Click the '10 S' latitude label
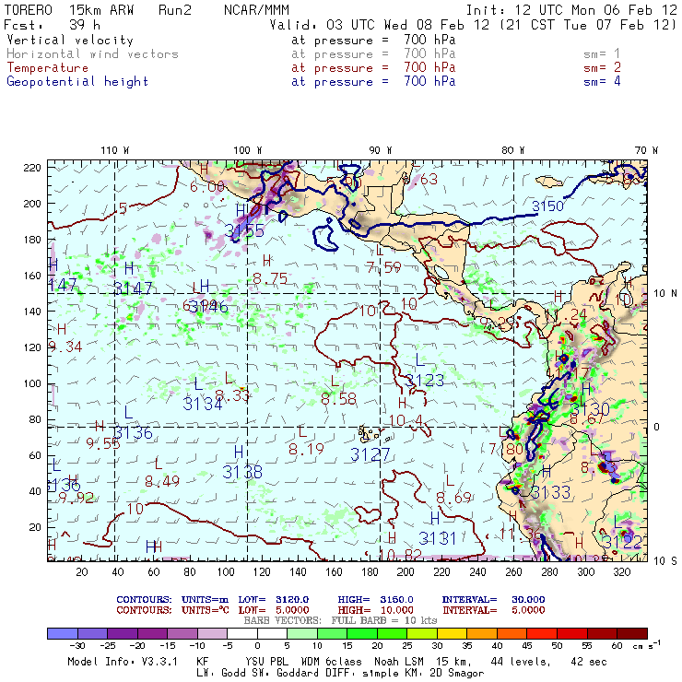The width and height of the screenshot is (682, 682). point(665,561)
